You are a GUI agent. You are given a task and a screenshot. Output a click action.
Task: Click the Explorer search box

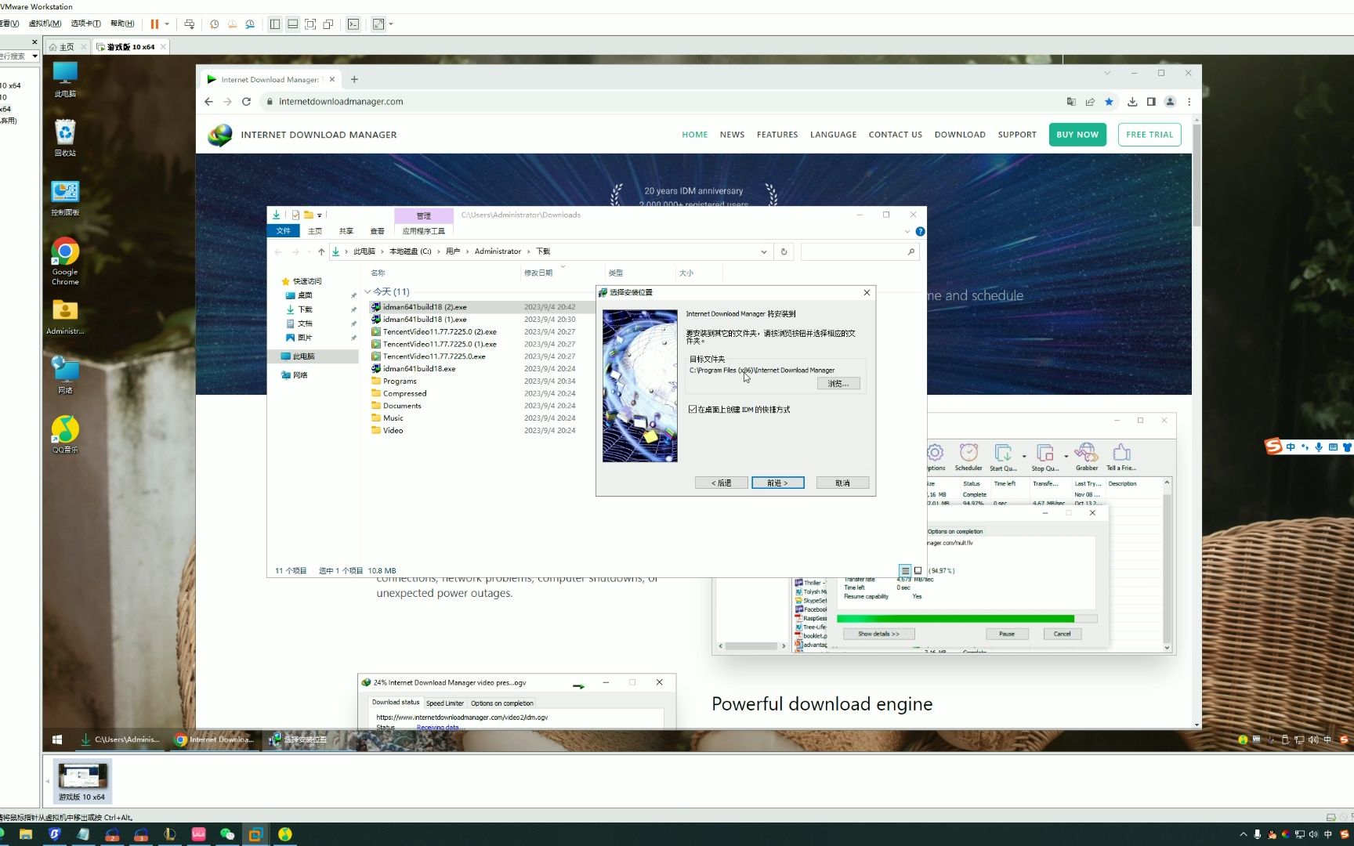[x=859, y=252]
